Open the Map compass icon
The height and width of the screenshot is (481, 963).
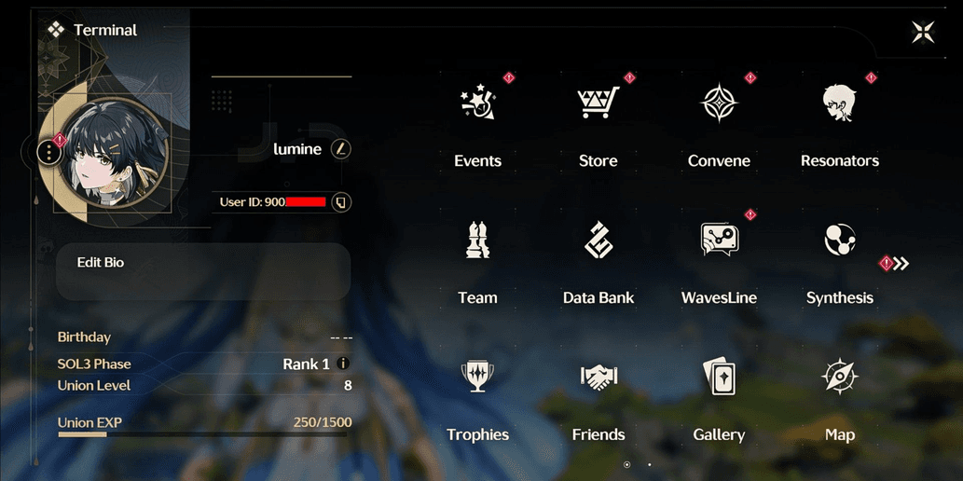pyautogui.click(x=840, y=377)
